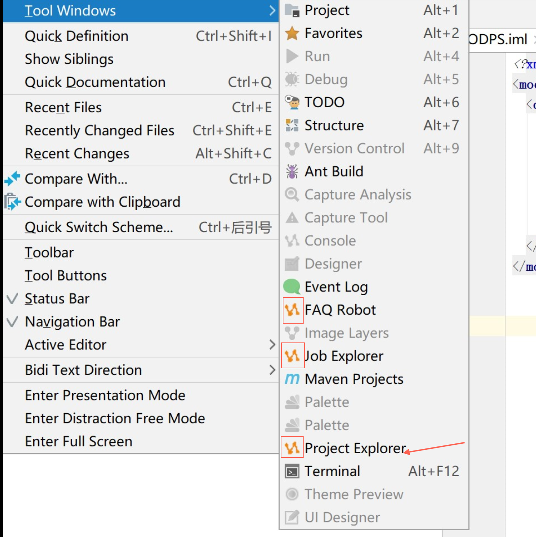Expand the Tool Windows submenu arrow

272,11
